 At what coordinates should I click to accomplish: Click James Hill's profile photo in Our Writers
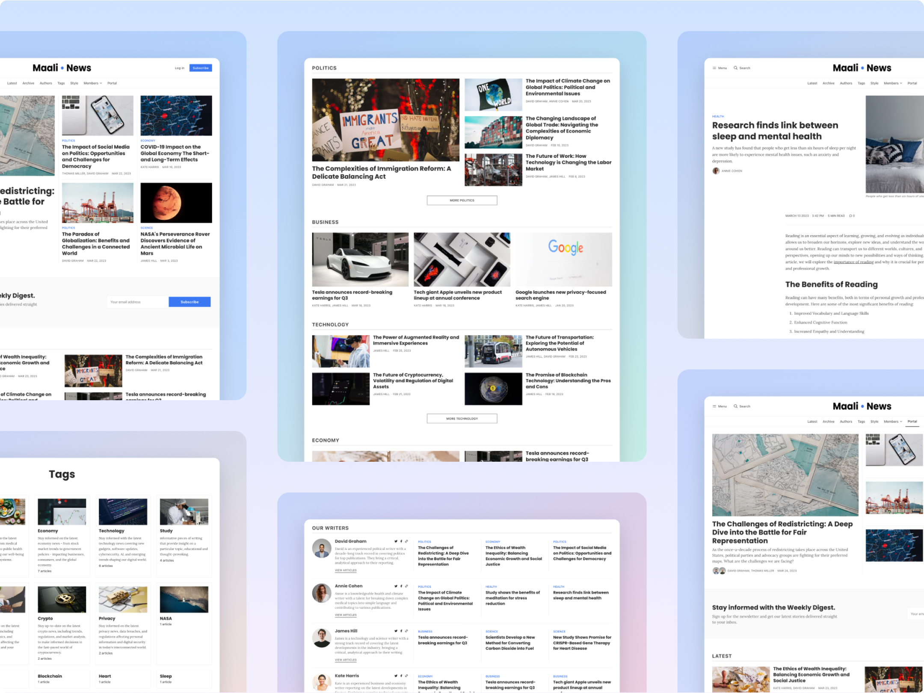tap(322, 638)
